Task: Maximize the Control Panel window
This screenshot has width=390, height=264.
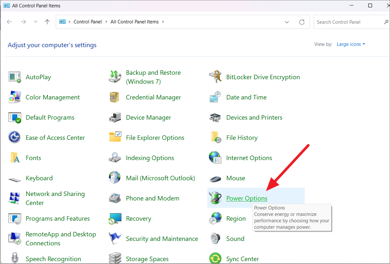Action: click(x=370, y=5)
